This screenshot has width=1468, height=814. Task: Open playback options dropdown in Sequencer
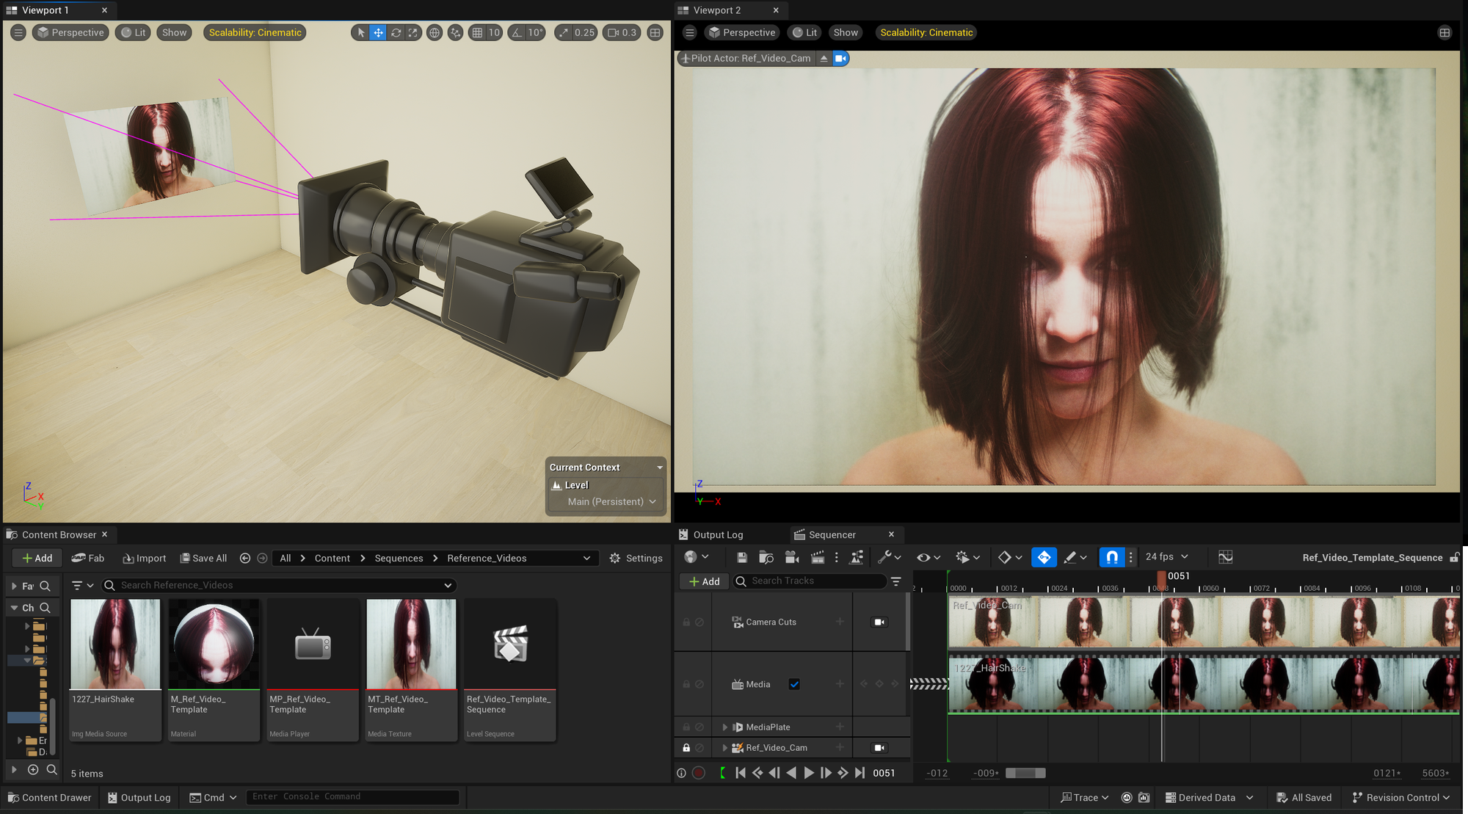967,557
